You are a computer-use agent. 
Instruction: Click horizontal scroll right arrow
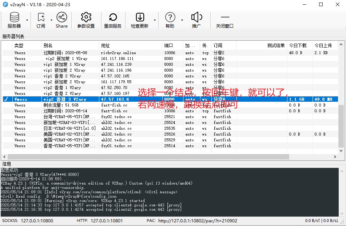(335, 157)
